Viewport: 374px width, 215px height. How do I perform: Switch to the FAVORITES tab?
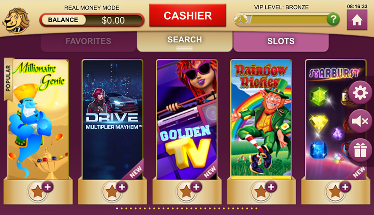pyautogui.click(x=89, y=42)
